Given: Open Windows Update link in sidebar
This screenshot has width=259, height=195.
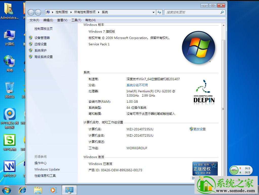Looking at the screenshot, I should [x=47, y=169].
